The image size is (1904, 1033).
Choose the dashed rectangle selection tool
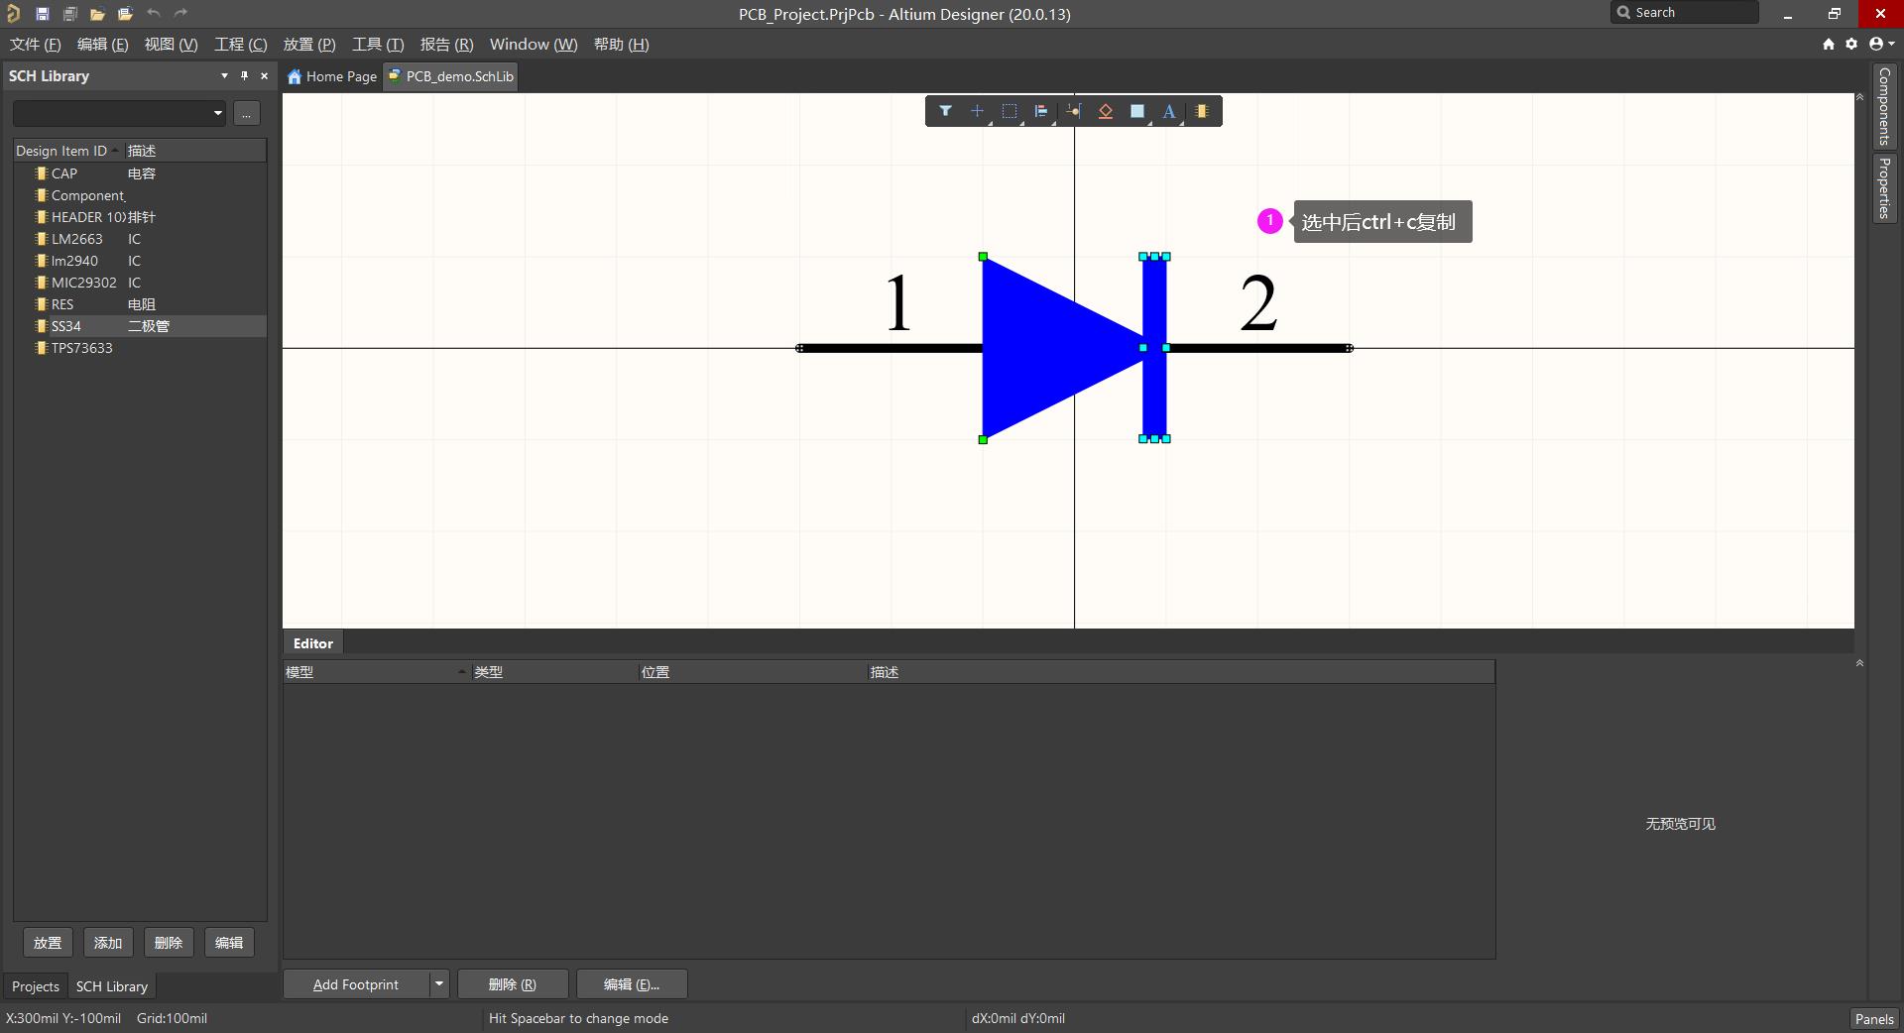click(x=1010, y=111)
